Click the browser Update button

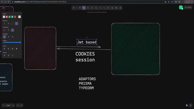[x=189, y=2]
